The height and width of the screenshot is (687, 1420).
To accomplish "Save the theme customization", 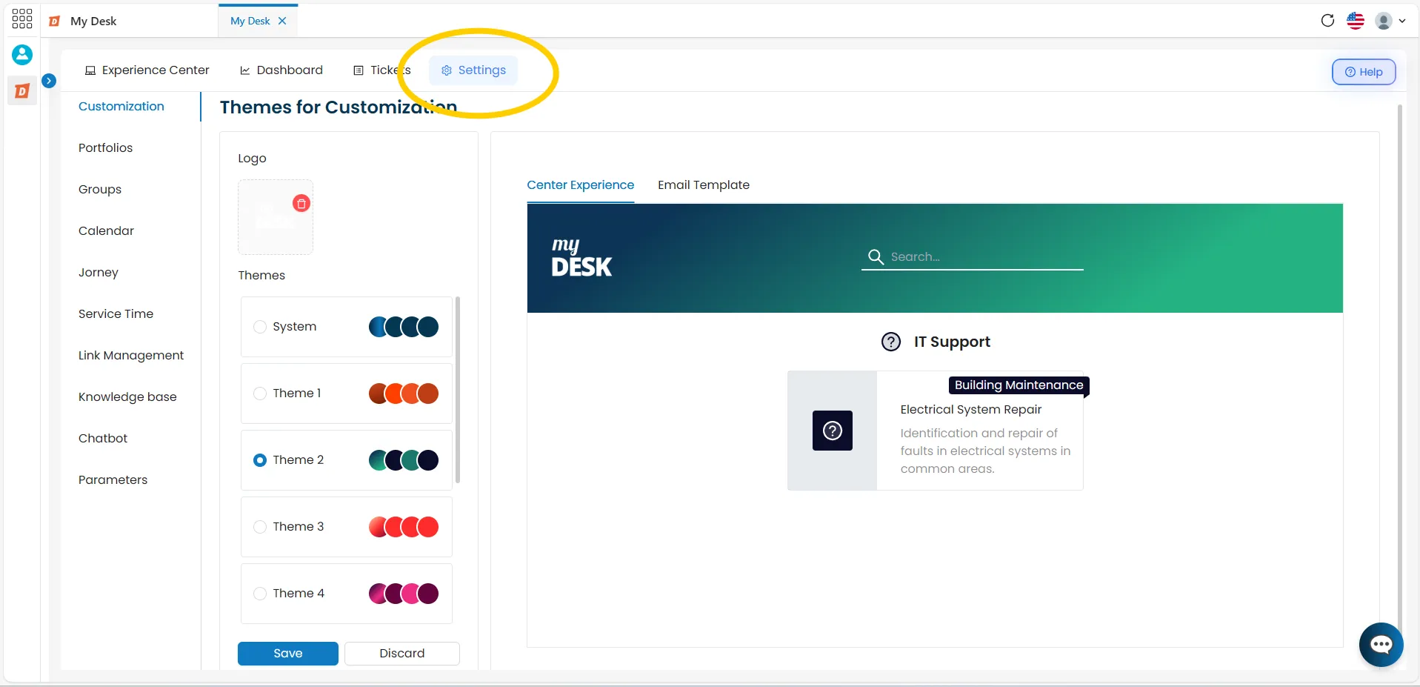I will pyautogui.click(x=288, y=653).
